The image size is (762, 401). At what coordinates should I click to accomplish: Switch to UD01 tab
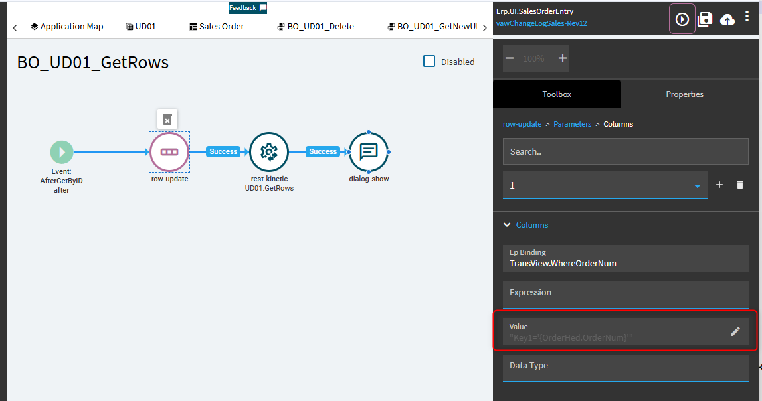coord(140,26)
